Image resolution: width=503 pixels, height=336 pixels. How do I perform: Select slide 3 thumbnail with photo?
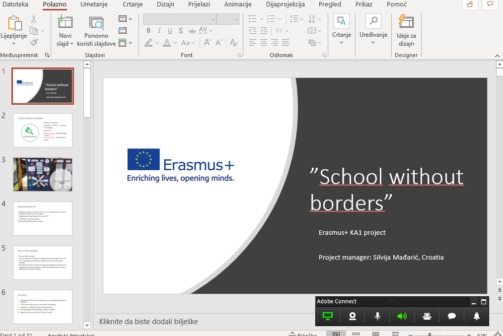[43, 174]
